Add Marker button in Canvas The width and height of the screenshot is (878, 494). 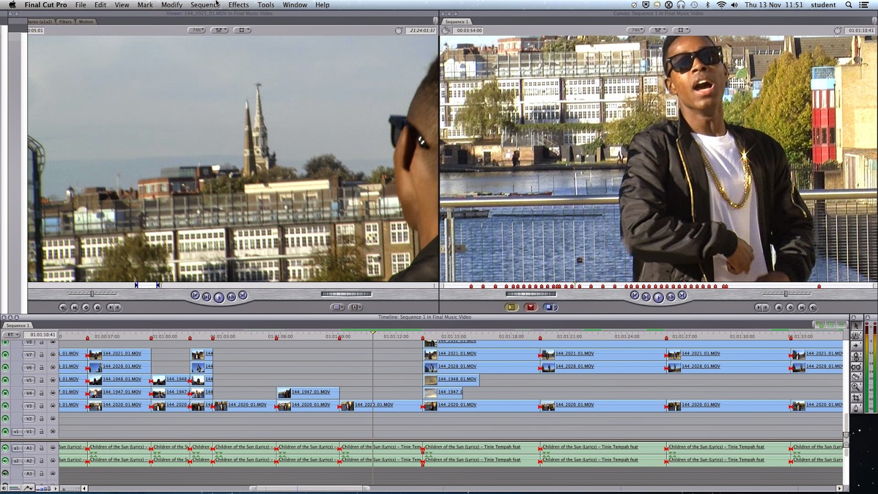[778, 307]
